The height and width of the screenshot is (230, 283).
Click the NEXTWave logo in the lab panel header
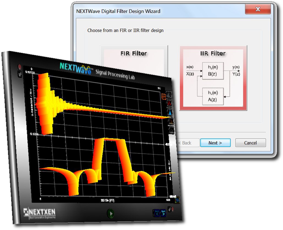coord(76,69)
